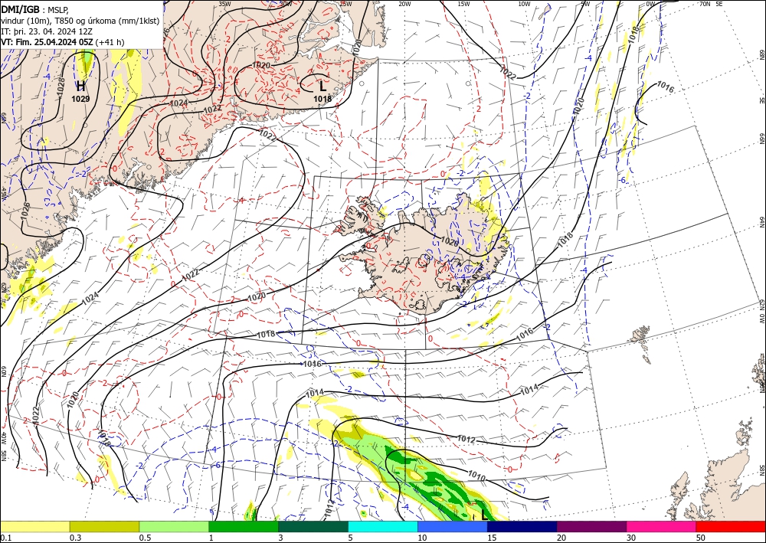The image size is (766, 543).
Task: Click the 25W longitude label at top
Action: 345,4
